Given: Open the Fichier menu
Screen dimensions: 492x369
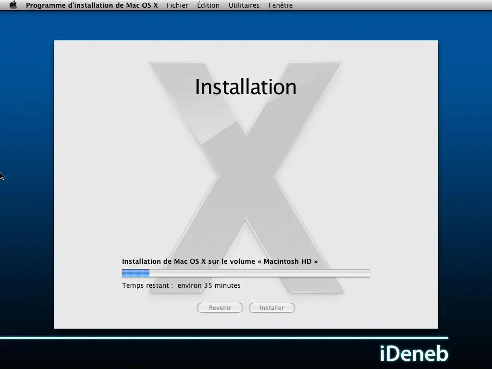Looking at the screenshot, I should (177, 5).
